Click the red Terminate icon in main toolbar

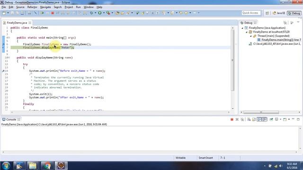click(x=53, y=13)
